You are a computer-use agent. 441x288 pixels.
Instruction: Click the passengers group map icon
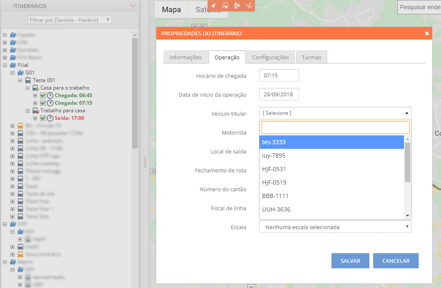[237, 5]
